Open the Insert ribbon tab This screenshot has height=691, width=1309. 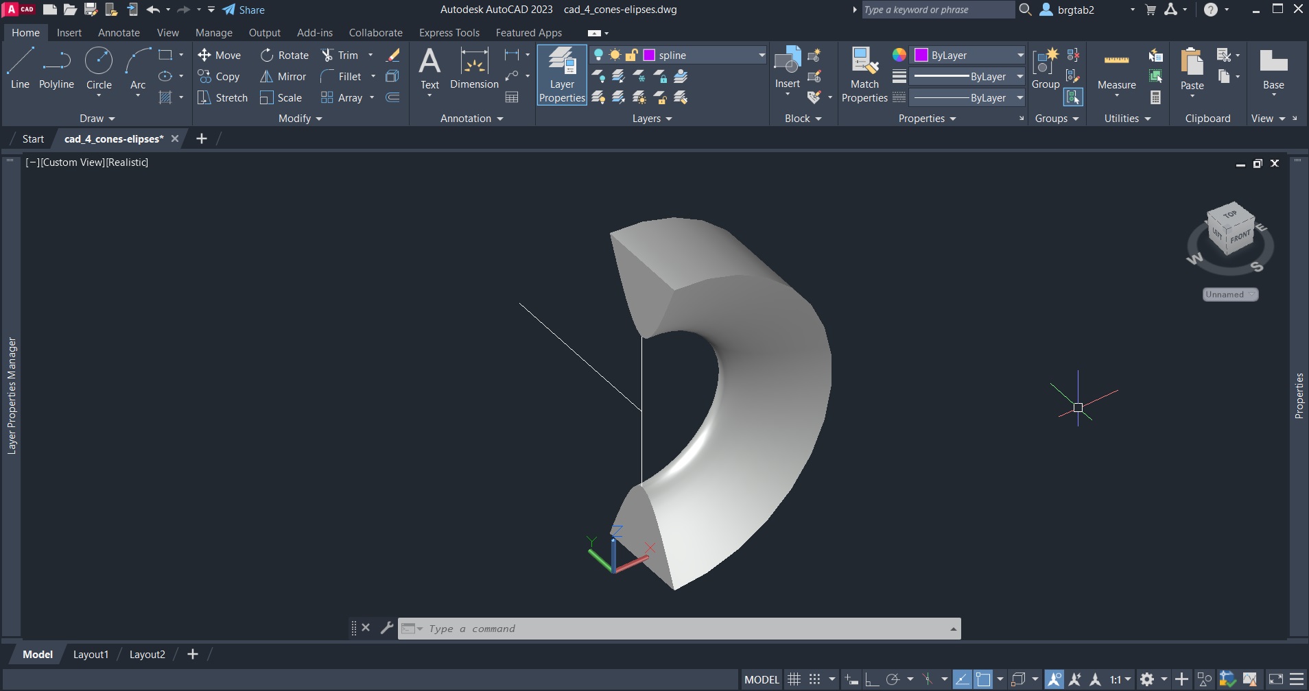pyautogui.click(x=69, y=32)
